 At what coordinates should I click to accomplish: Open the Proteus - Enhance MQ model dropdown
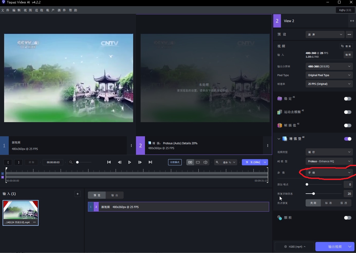(329, 161)
